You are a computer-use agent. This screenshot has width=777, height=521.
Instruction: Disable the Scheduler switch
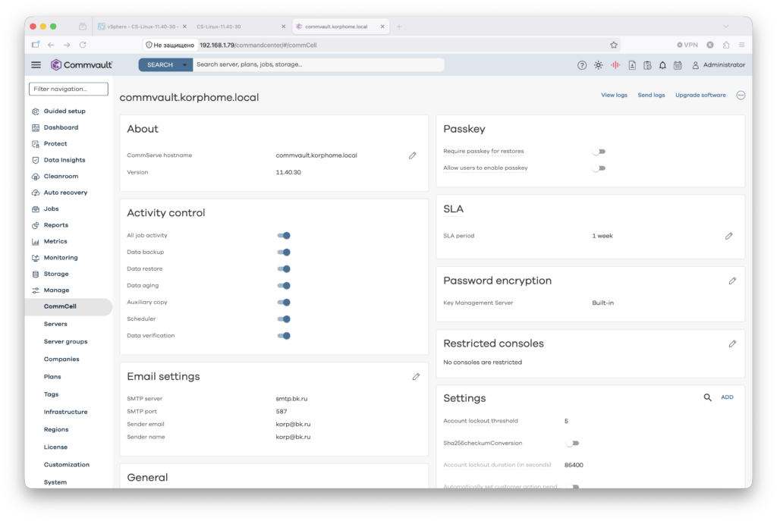284,319
